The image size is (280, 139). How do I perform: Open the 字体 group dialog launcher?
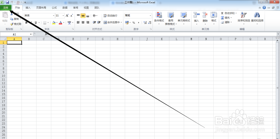[73, 29]
